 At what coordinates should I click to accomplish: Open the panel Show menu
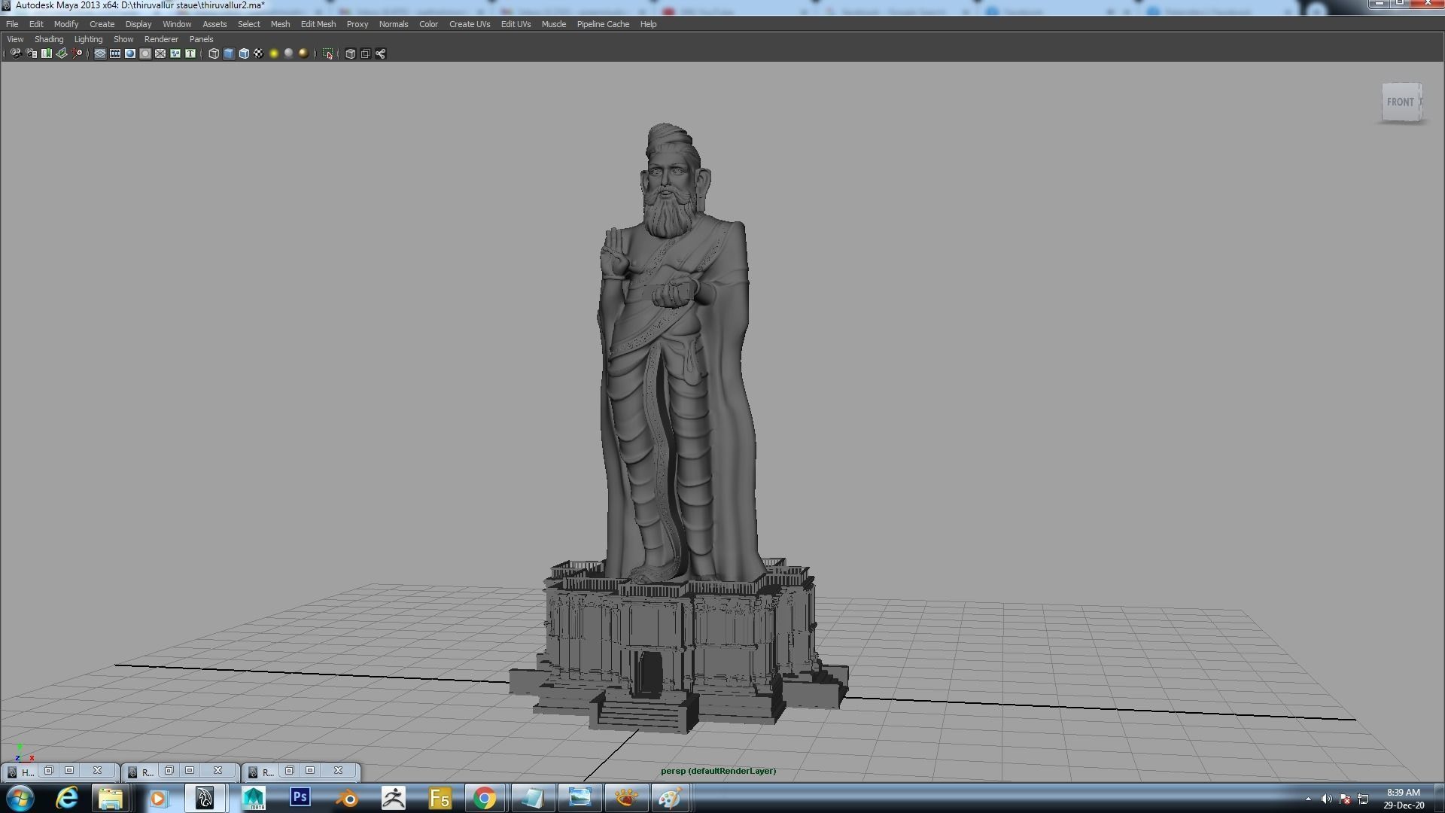123,39
